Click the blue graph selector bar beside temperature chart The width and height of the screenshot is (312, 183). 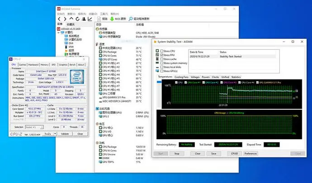pos(159,82)
